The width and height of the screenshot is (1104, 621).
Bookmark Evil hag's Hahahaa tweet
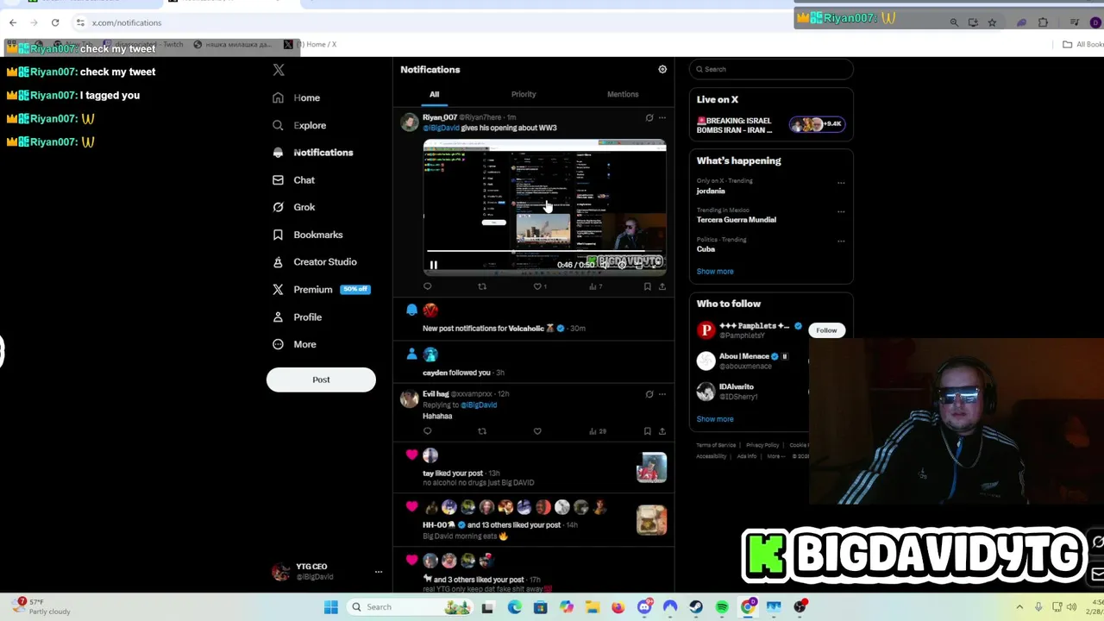647,431
